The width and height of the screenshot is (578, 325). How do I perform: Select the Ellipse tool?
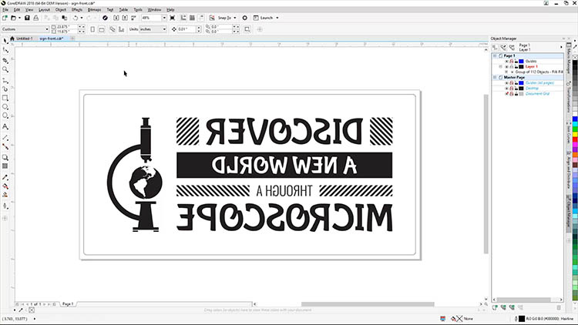click(5, 107)
